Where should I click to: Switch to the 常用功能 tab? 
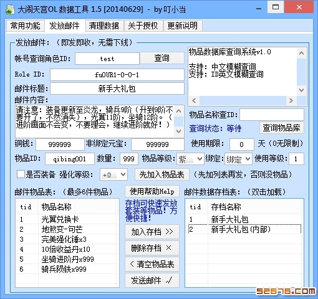25,26
